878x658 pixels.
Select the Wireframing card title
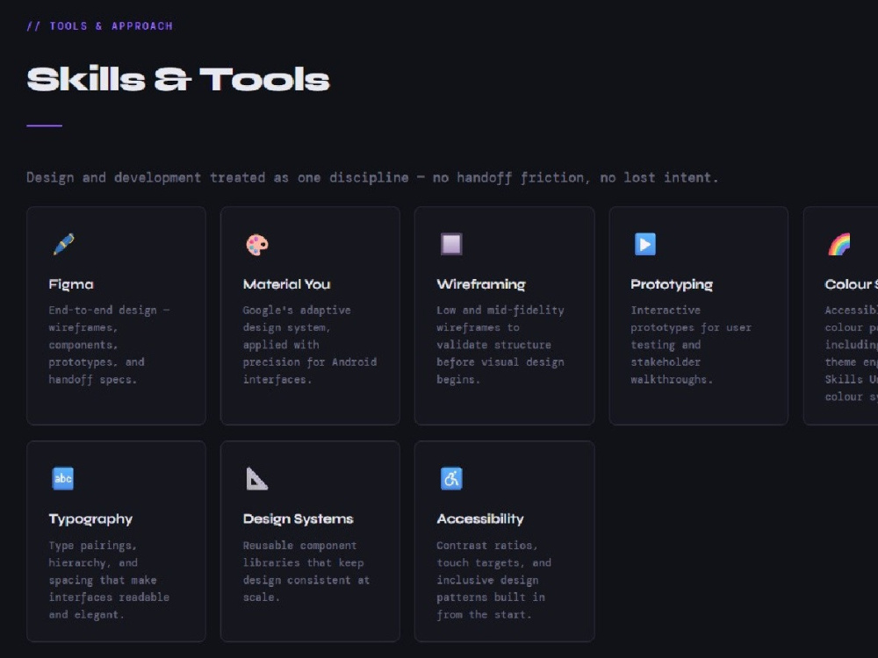481,284
